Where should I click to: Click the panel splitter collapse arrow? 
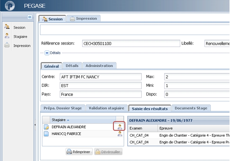coord(35,125)
